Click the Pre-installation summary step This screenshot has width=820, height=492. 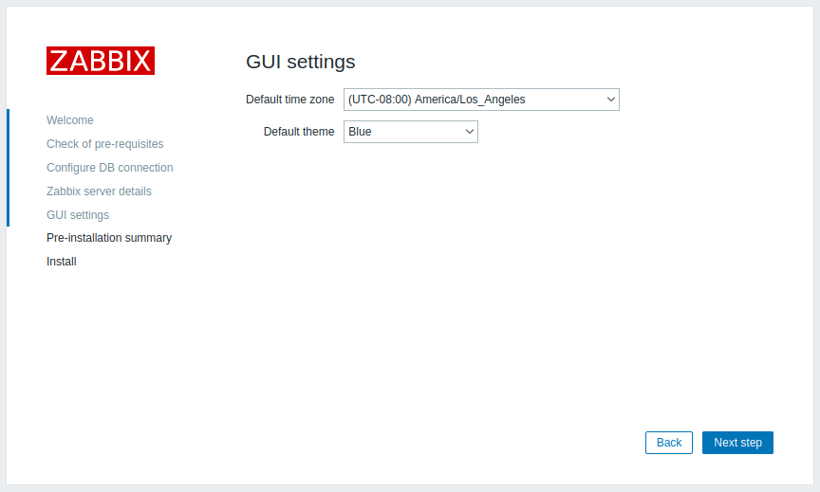109,238
